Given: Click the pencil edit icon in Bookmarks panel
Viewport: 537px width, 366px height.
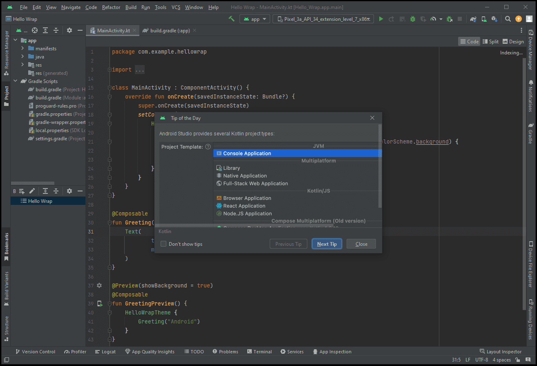Looking at the screenshot, I should point(32,191).
